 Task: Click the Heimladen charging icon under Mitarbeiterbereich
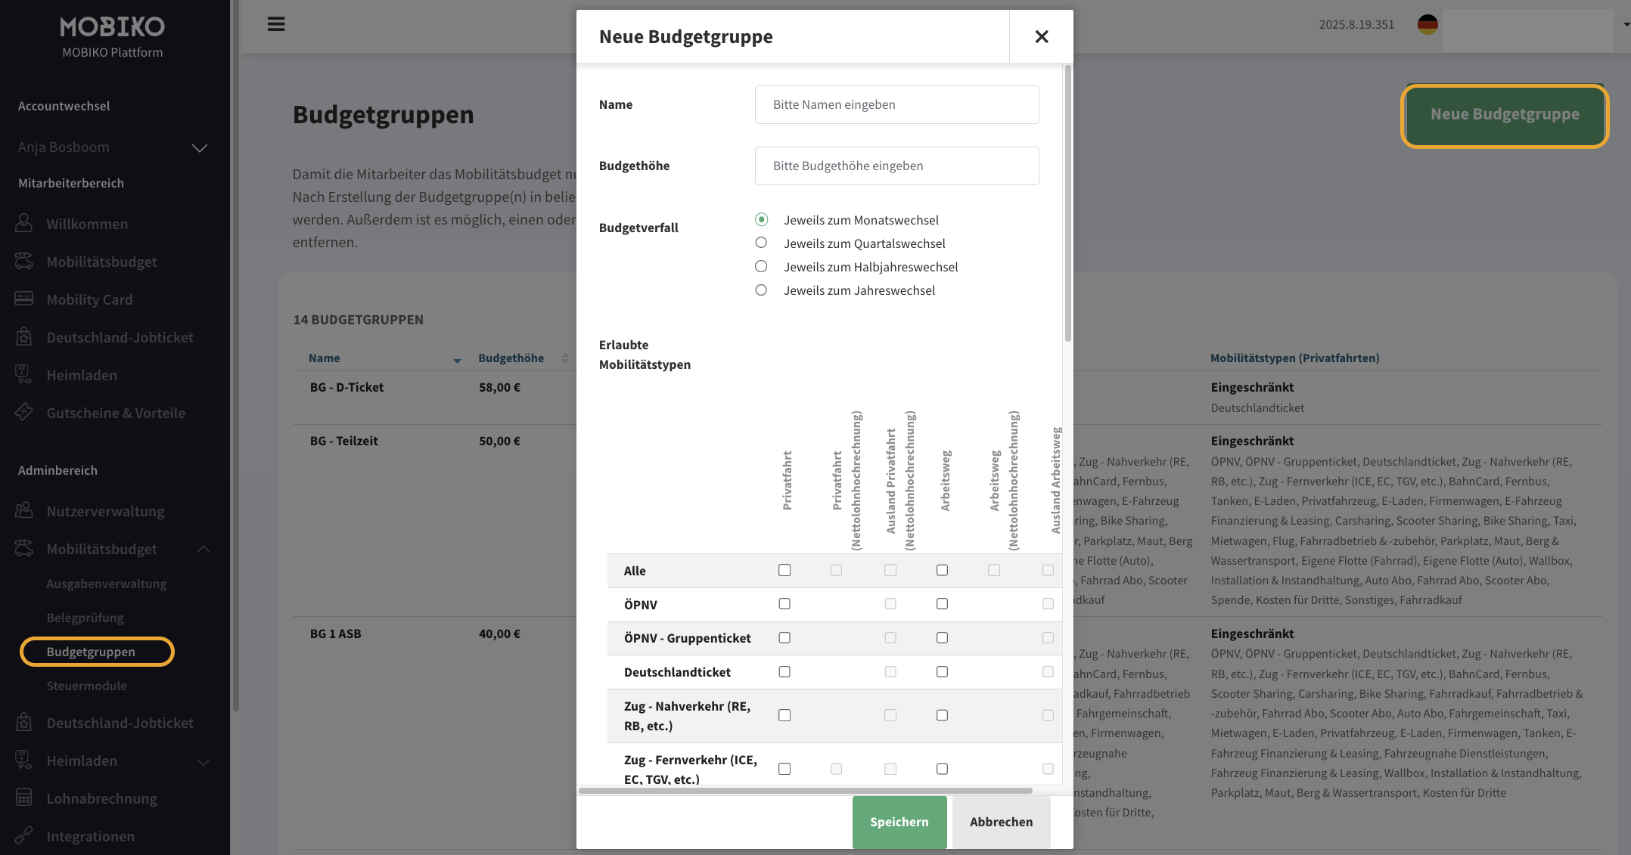tap(24, 374)
